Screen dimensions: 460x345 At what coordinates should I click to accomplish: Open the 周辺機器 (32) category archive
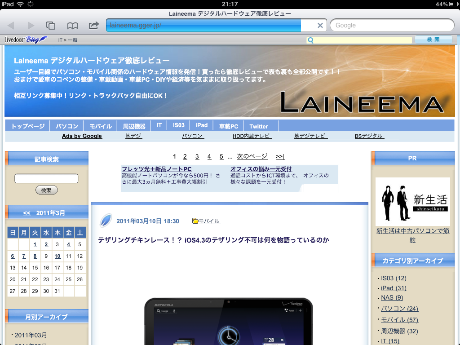tap(399, 331)
